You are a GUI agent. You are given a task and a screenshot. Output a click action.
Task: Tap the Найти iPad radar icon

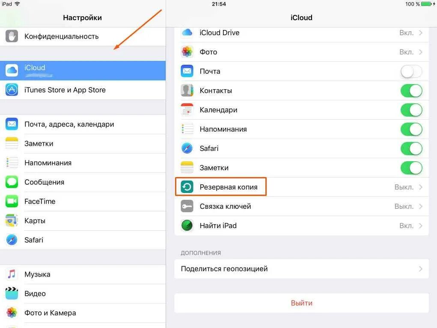[187, 226]
